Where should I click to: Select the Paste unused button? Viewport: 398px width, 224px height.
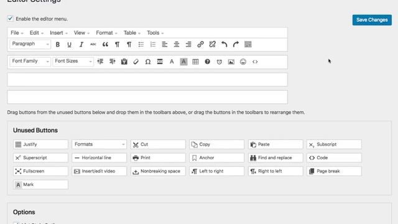275,144
